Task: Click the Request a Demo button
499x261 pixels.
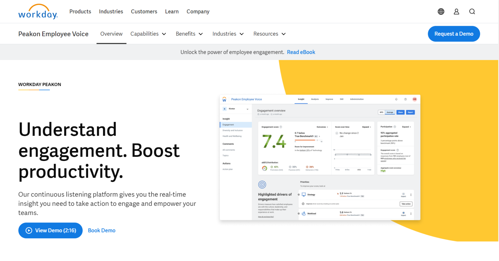Action: point(454,34)
